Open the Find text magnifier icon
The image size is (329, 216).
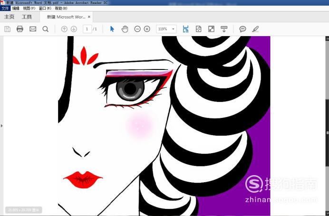(45, 29)
